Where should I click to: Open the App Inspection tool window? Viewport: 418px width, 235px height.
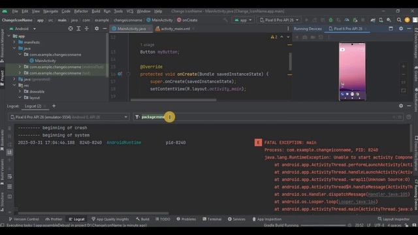click(266, 219)
